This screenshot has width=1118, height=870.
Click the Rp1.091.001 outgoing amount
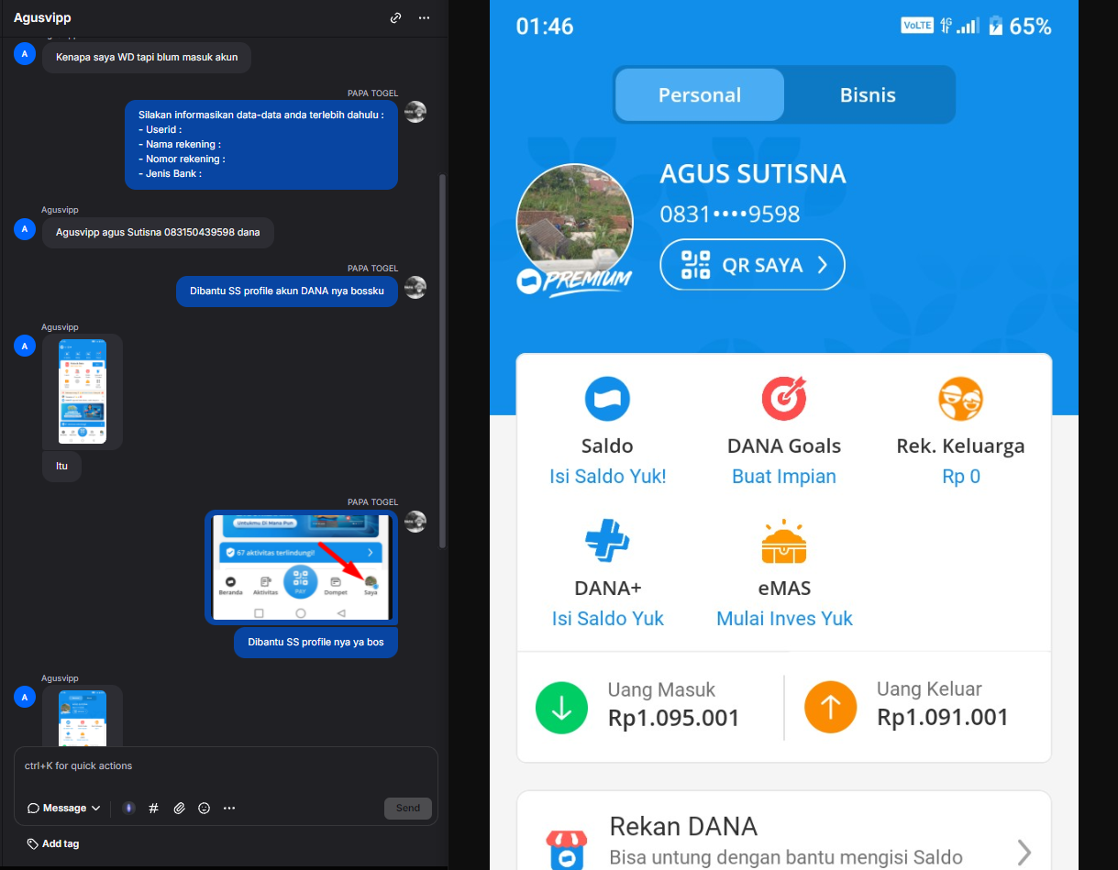click(943, 718)
